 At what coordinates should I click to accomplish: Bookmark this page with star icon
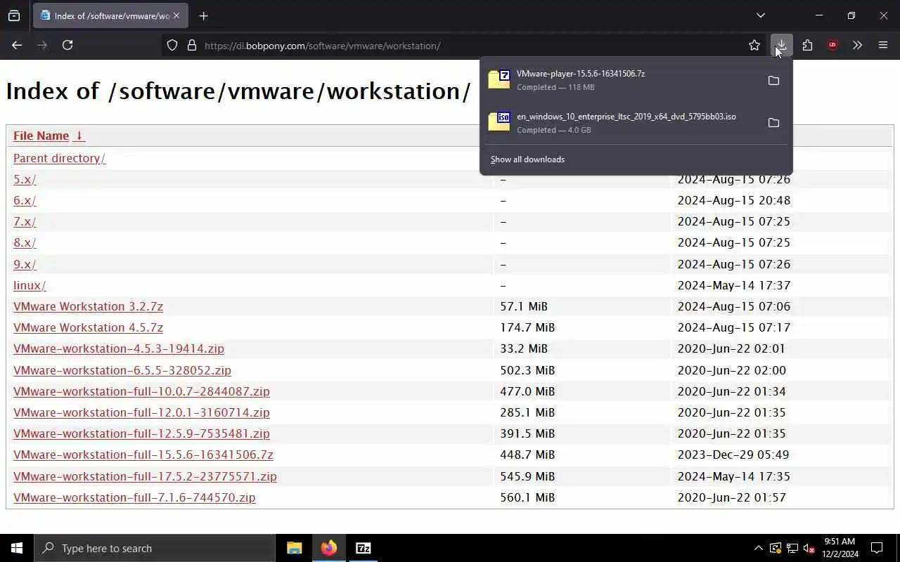coord(754,46)
